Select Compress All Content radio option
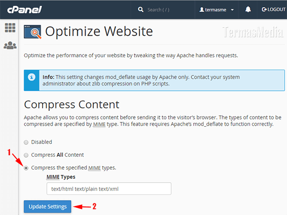Screen dimensions: 287x215 pos(26,155)
